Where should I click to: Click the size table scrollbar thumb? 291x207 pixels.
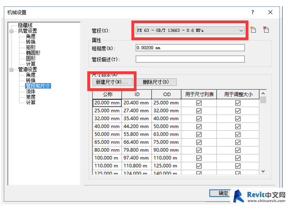(263, 100)
